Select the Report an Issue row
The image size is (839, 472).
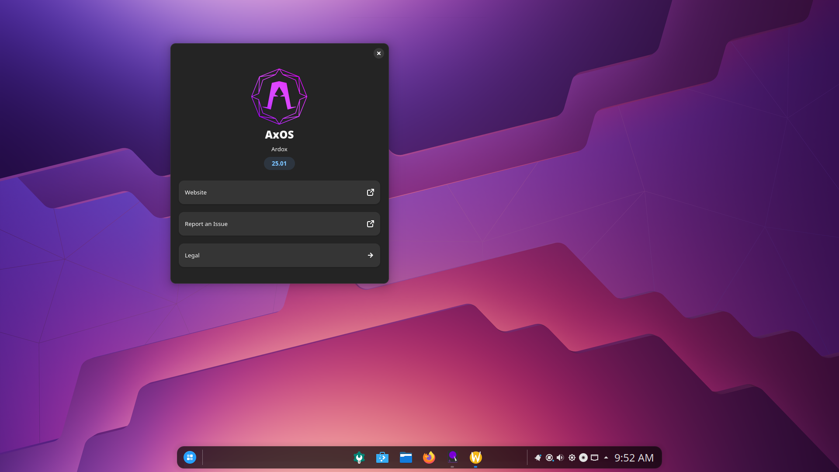click(279, 224)
